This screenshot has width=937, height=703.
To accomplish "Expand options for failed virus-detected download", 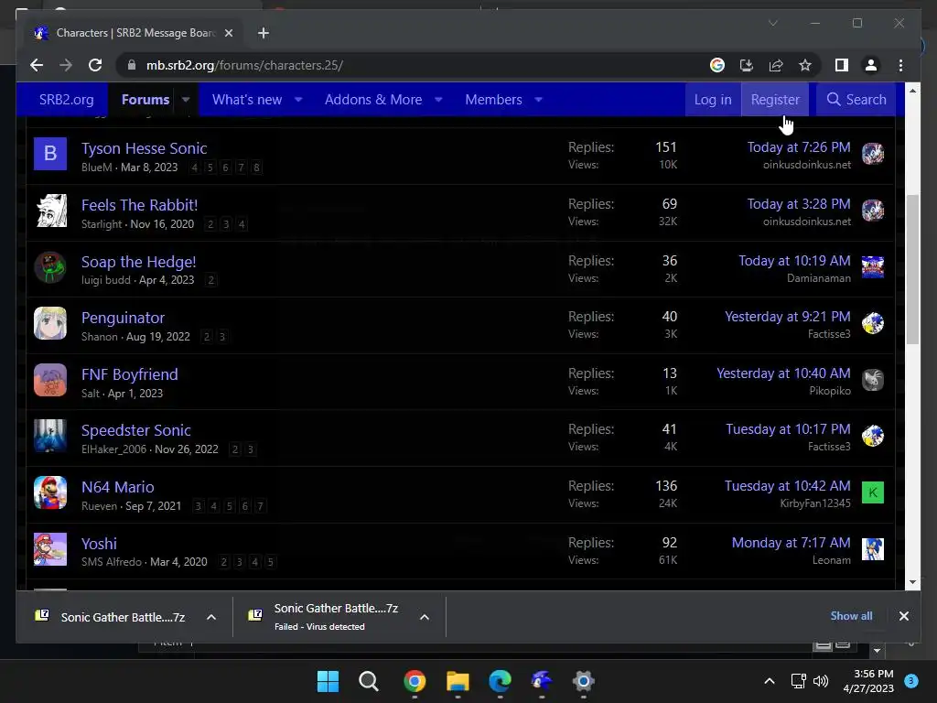I will 425,617.
